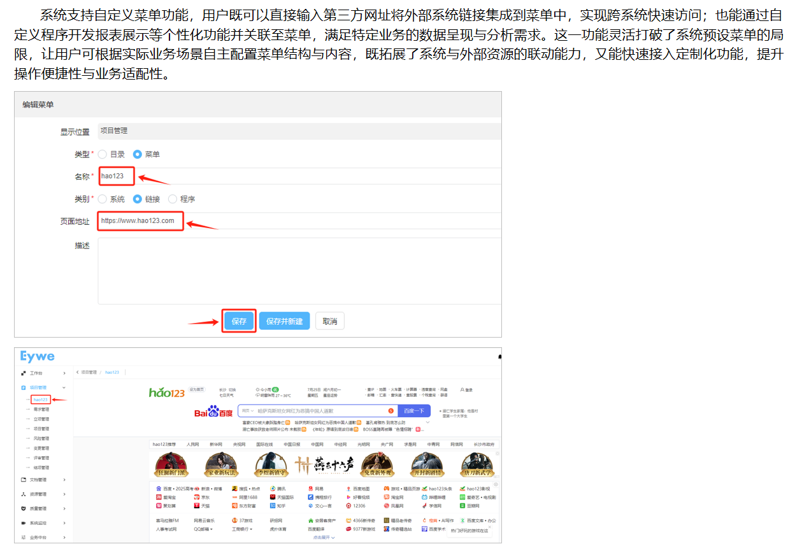Select the 系统 category radio button
The height and width of the screenshot is (551, 795).
tap(103, 199)
